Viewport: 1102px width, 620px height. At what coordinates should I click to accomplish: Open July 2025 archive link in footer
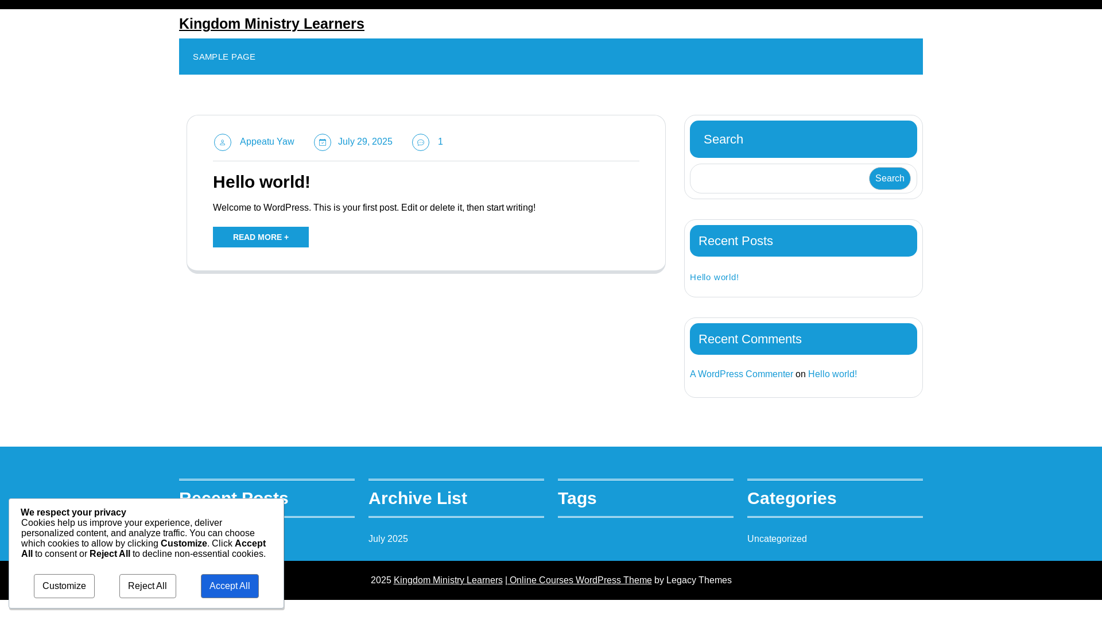coord(388,539)
